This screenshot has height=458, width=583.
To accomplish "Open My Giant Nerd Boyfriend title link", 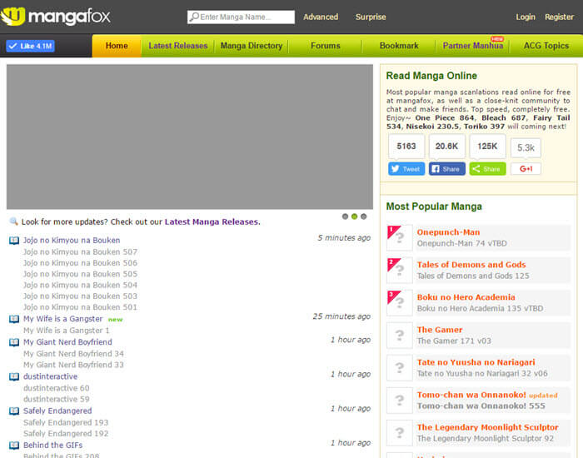I will point(67,342).
